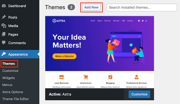This screenshot has width=180, height=104.
Task: Click the Dashboard gauge icon
Action: (4, 6)
